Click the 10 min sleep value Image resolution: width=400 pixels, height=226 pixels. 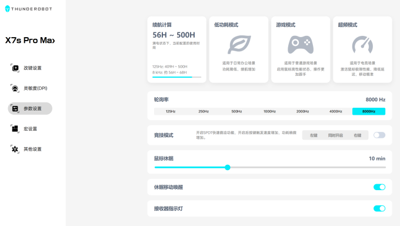tap(377, 158)
